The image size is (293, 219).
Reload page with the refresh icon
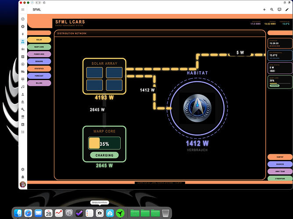point(44,3)
